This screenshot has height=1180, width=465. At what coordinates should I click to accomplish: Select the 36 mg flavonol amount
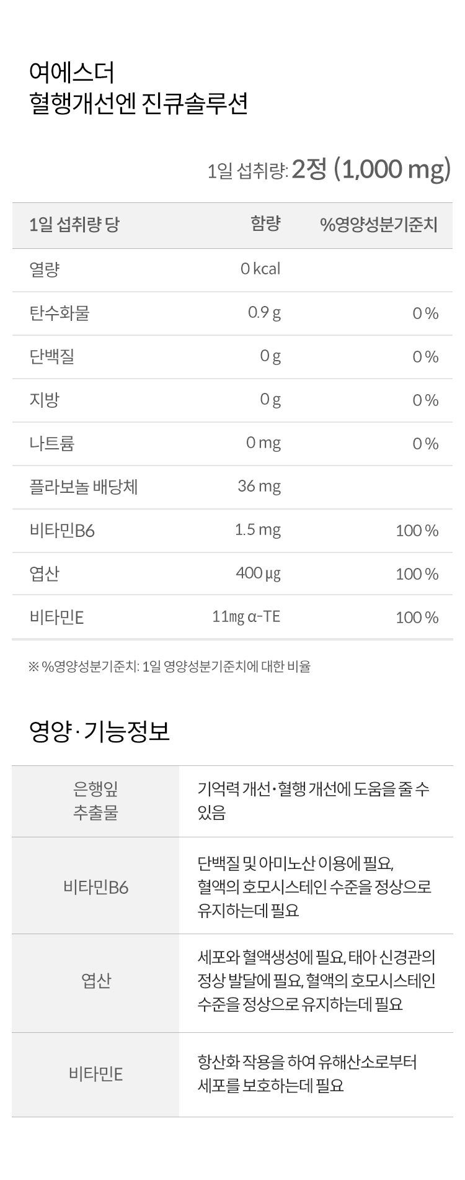point(259,486)
